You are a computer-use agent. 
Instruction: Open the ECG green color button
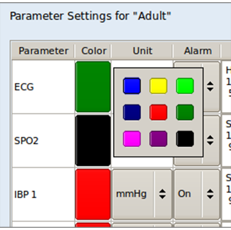(93, 87)
